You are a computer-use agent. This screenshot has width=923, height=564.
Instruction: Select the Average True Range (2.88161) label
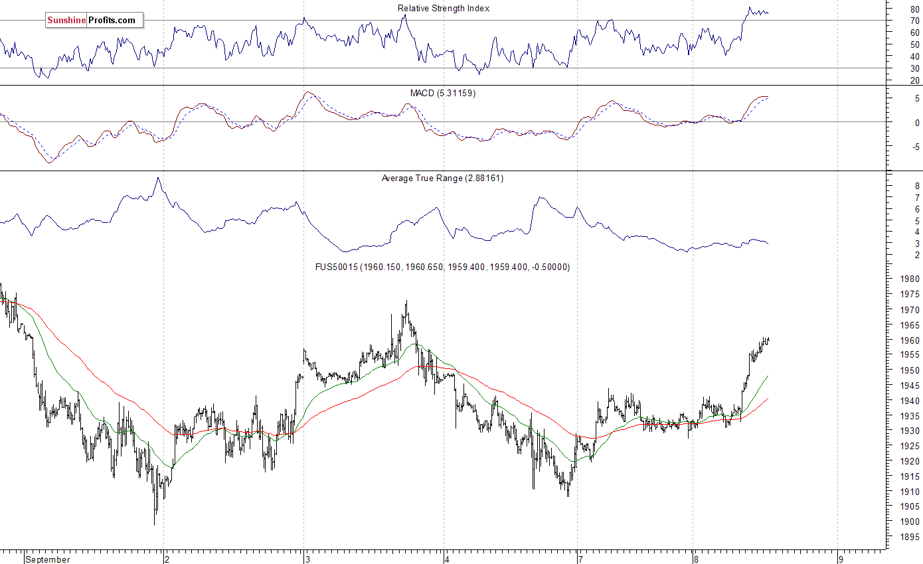(442, 178)
